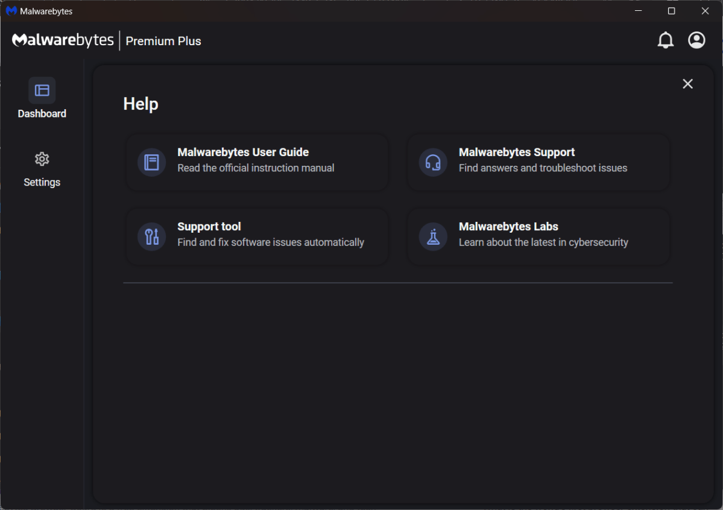The width and height of the screenshot is (723, 510).
Task: Click 'Read the official instruction manual' text
Action: tap(256, 168)
